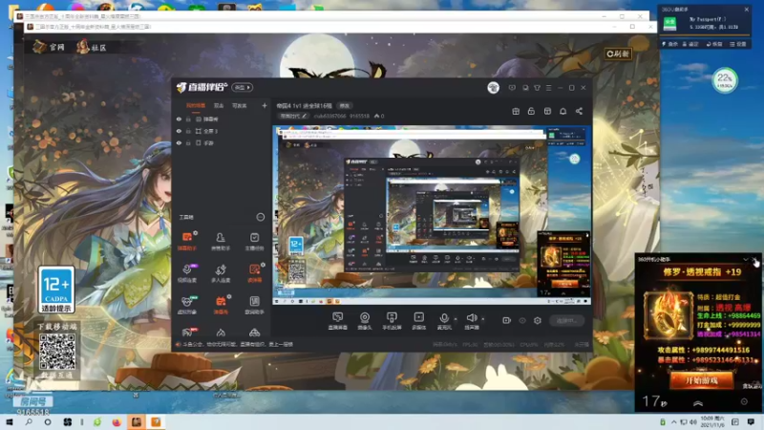Open Firefox from the taskbar
The image size is (764, 430).
(x=117, y=421)
